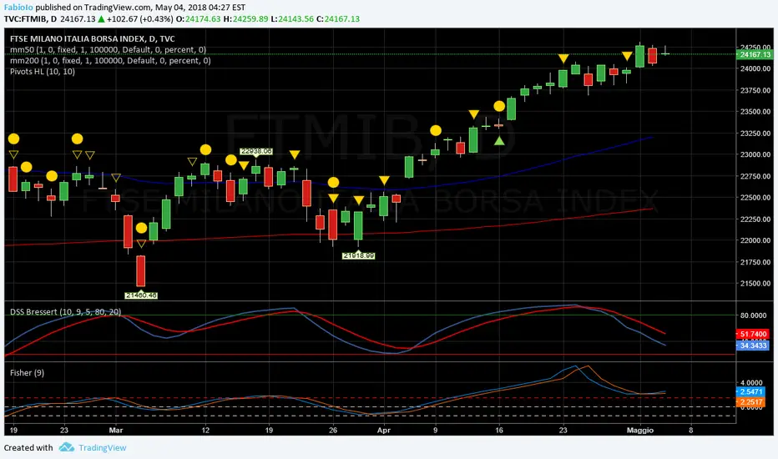This screenshot has width=778, height=459.
Task: Click the 8 date label on the time axis
Action: click(690, 431)
